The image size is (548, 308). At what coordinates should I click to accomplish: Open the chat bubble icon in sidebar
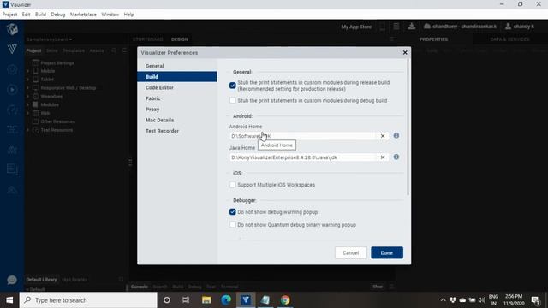(x=12, y=280)
